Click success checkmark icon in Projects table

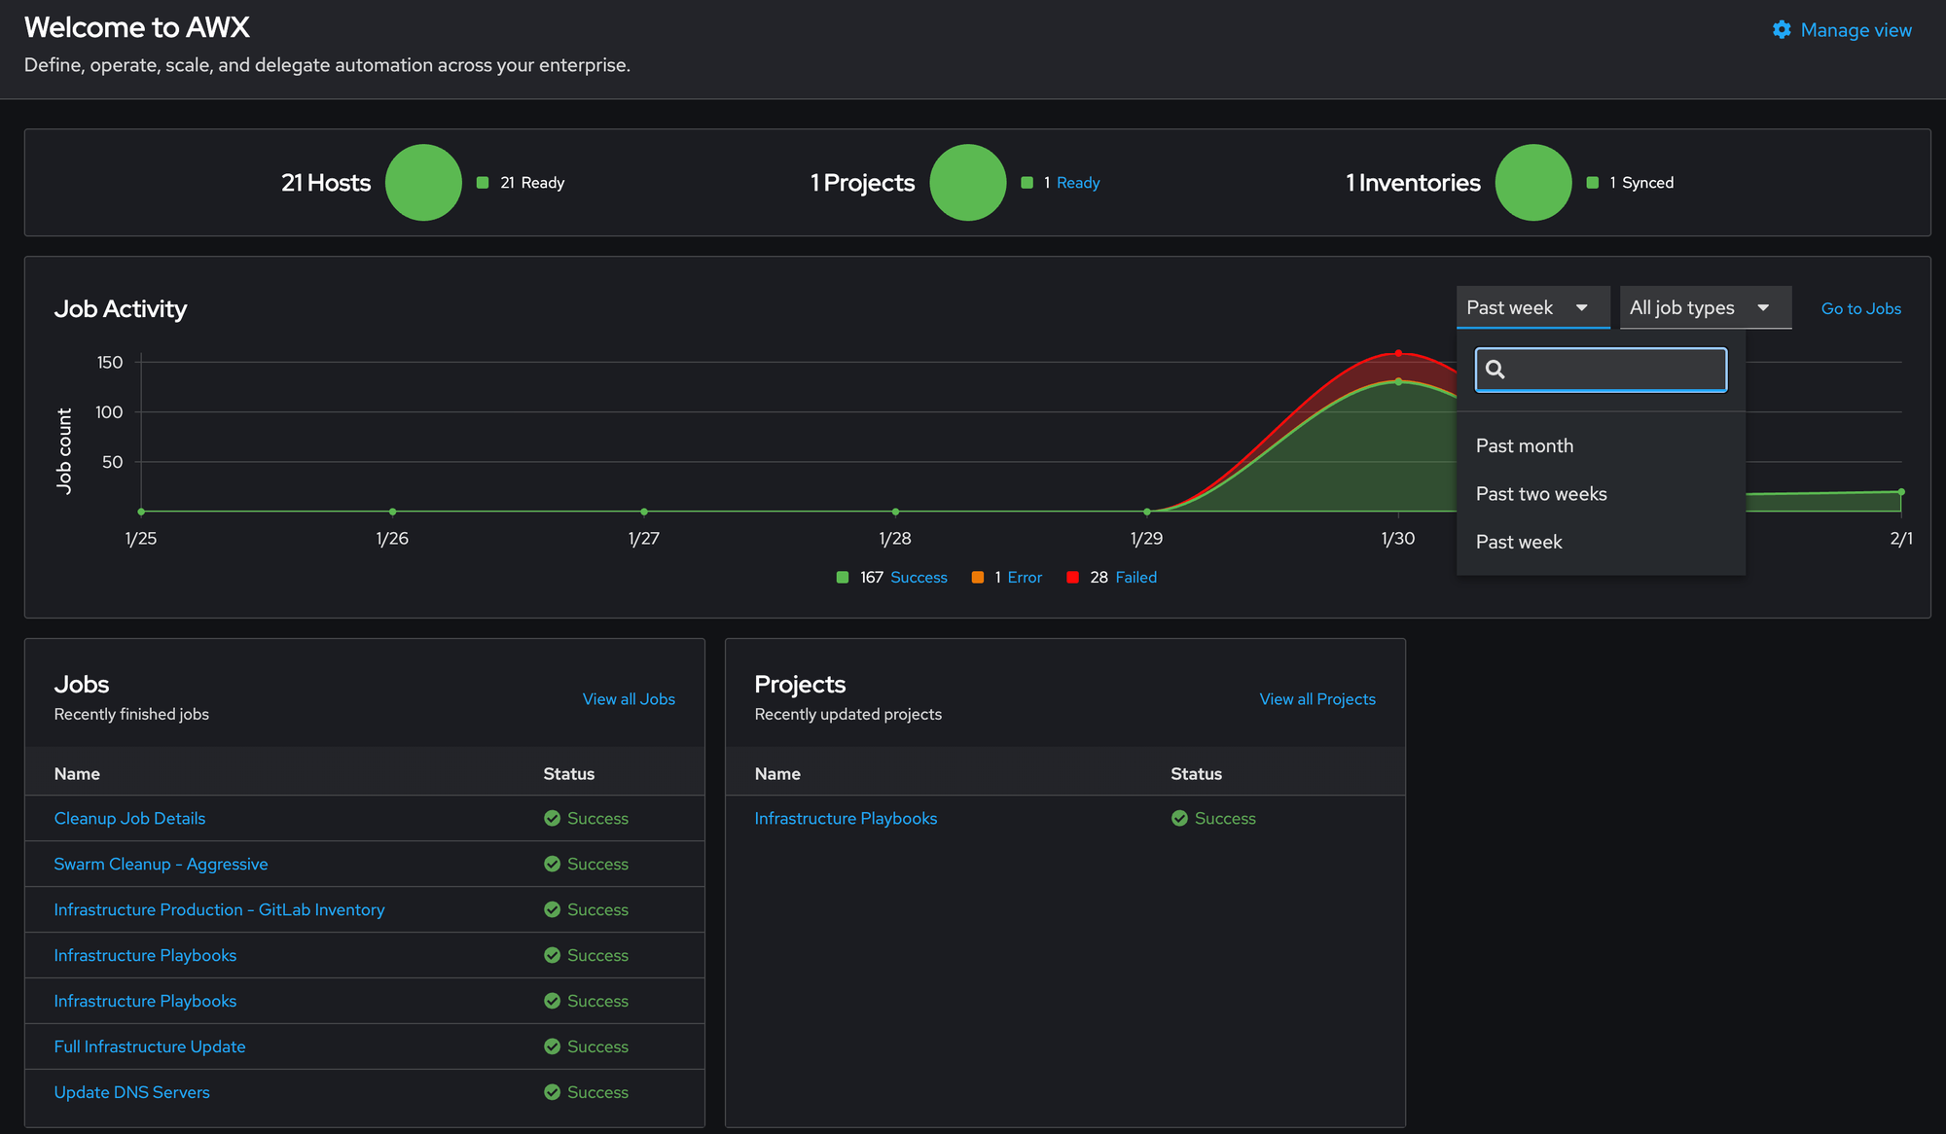pyautogui.click(x=1179, y=819)
